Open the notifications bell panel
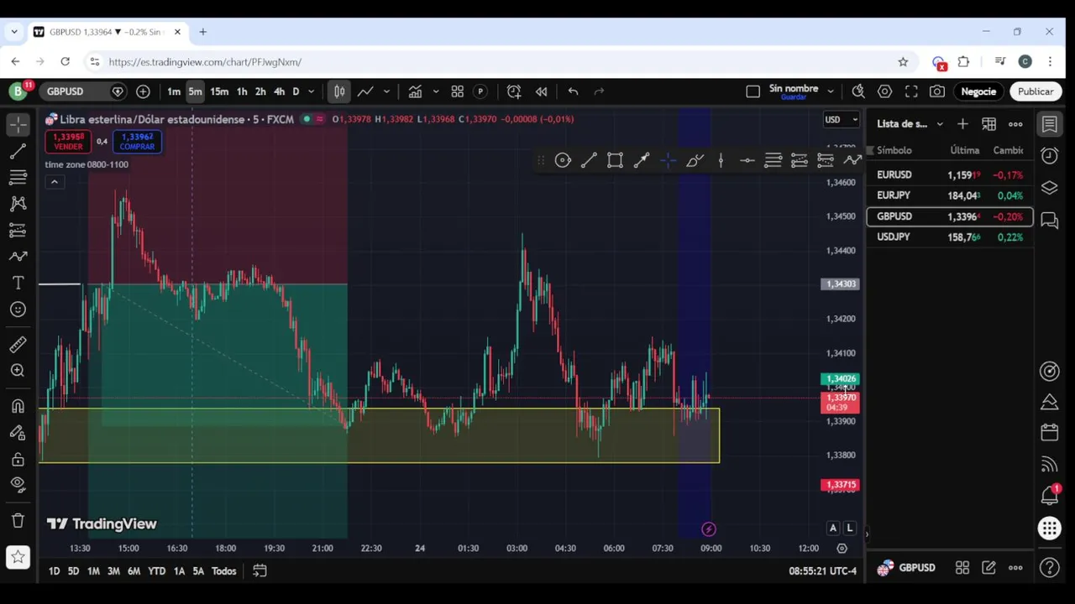 tap(1049, 496)
